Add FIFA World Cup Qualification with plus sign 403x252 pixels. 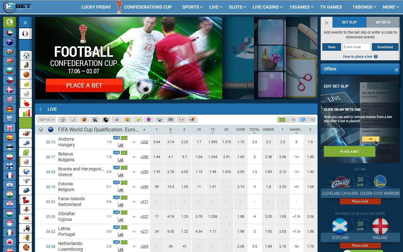click(144, 129)
